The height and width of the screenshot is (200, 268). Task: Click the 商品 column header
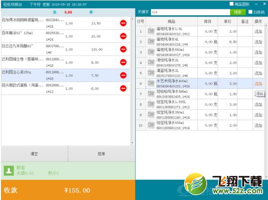coord(172,21)
